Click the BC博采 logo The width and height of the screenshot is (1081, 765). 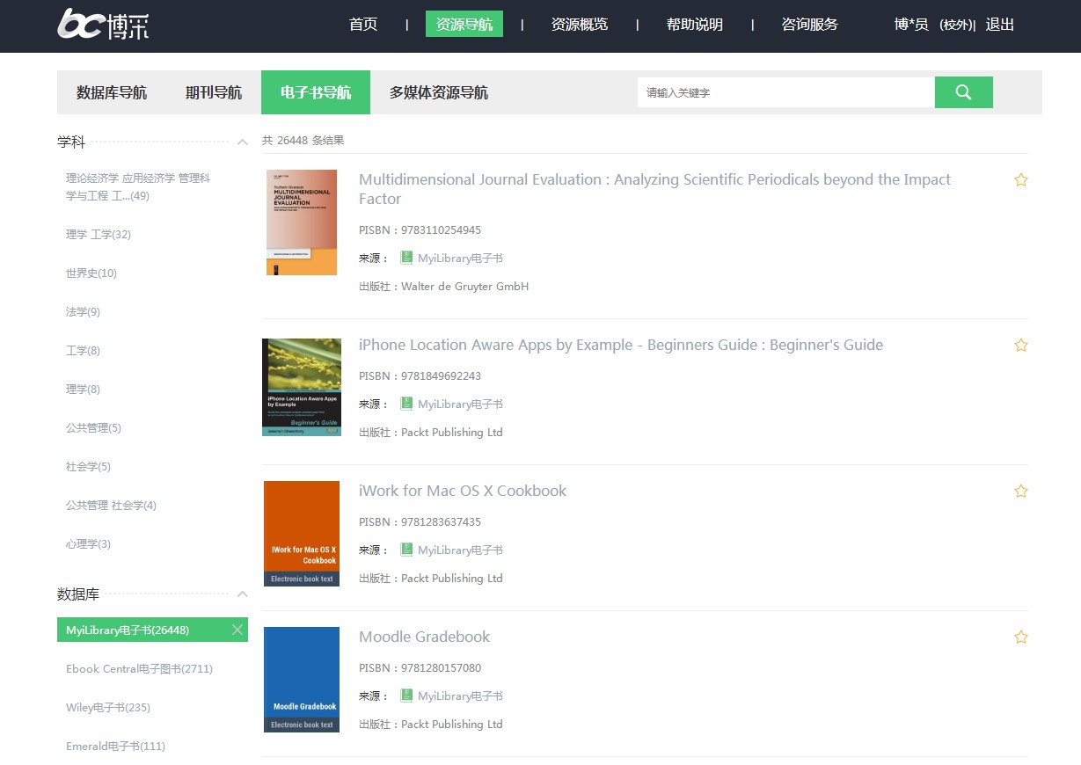coord(103,24)
